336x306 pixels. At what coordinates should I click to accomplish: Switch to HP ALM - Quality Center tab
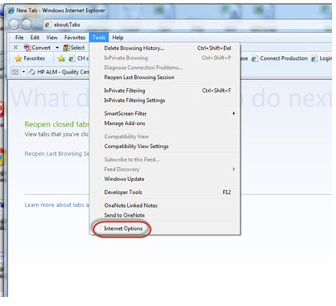click(59, 72)
